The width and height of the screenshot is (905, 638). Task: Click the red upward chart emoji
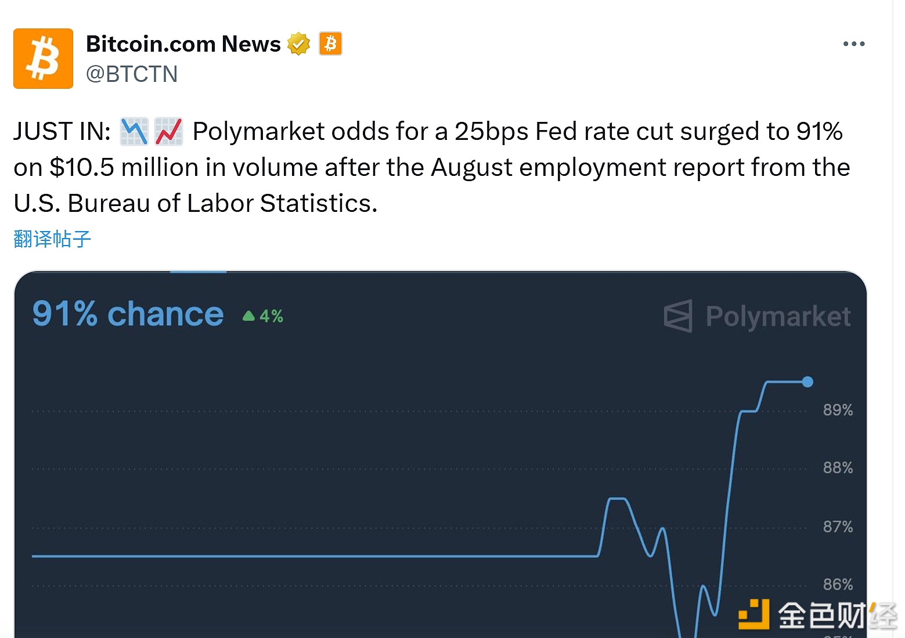(169, 131)
